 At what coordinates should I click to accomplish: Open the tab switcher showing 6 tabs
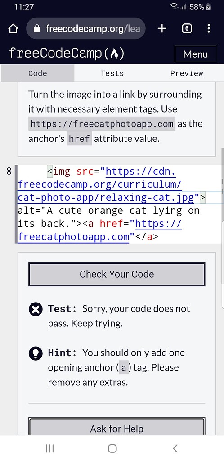pyautogui.click(x=187, y=28)
